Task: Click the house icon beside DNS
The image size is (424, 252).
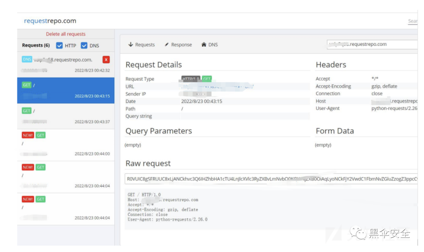Action: (204, 45)
